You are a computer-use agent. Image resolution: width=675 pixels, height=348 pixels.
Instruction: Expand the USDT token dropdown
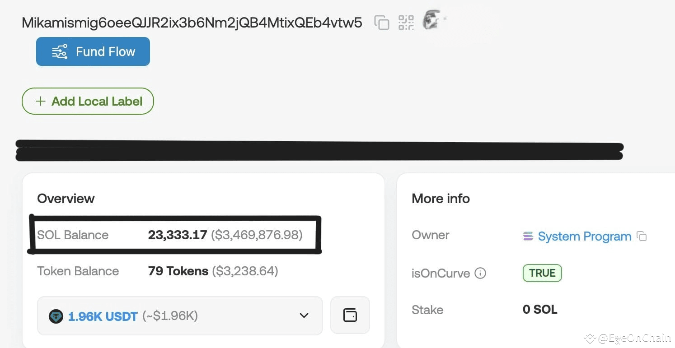point(180,316)
